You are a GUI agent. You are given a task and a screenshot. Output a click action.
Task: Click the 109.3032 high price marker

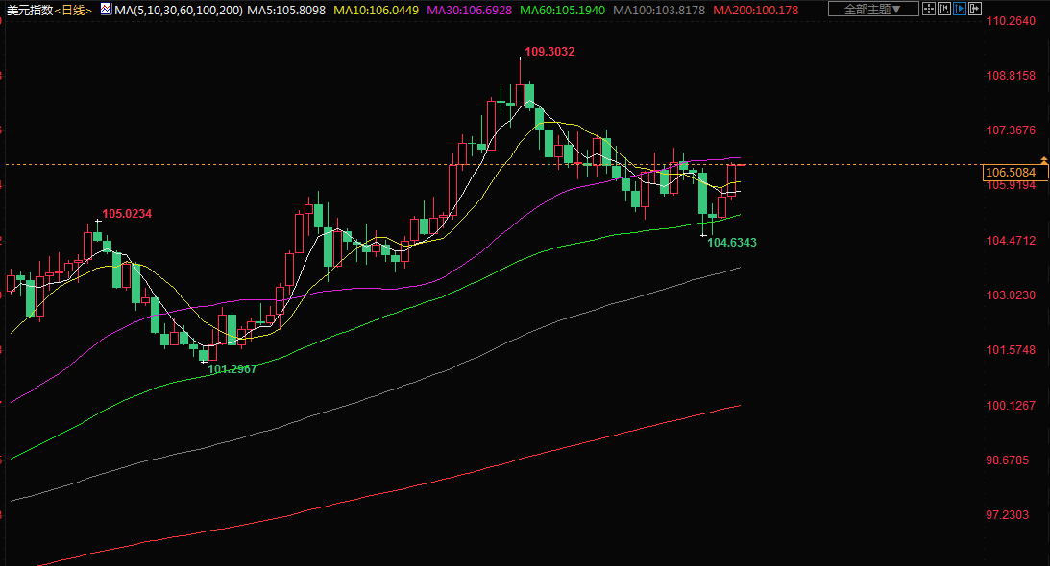click(x=549, y=52)
